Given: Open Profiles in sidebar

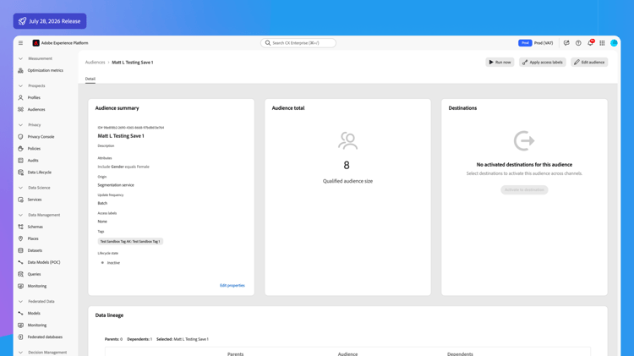Looking at the screenshot, I should [34, 97].
